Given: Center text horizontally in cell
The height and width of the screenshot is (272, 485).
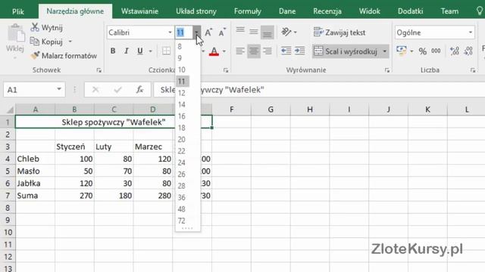Looking at the screenshot, I should (x=254, y=51).
